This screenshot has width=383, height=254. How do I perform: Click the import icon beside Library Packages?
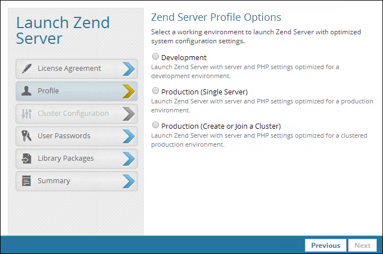26,158
